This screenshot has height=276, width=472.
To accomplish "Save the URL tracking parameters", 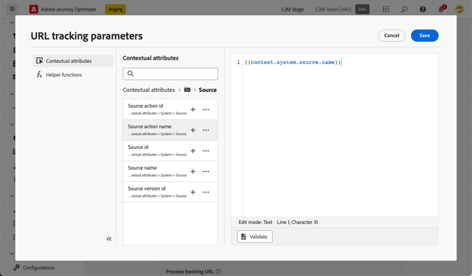I will click(x=424, y=36).
